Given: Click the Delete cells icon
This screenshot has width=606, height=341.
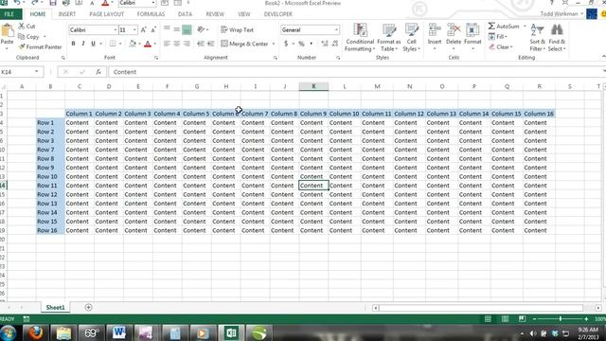Looking at the screenshot, I should (454, 30).
